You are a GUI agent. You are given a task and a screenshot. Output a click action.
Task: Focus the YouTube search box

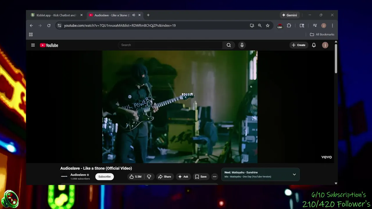(171, 45)
